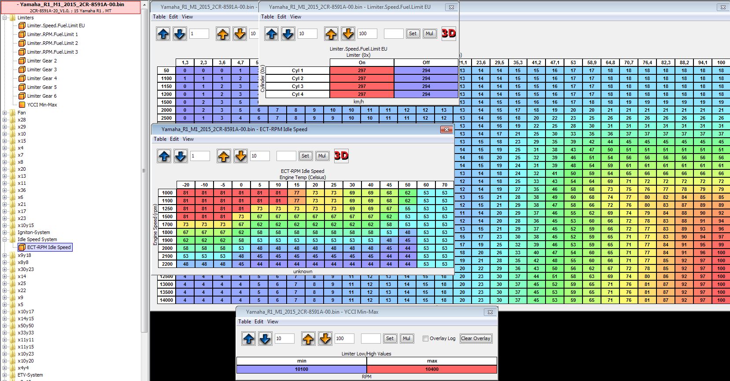Open Edit menu in ECT-RPM Idle Speed window
Image resolution: width=730 pixels, height=381 pixels.
tap(174, 139)
